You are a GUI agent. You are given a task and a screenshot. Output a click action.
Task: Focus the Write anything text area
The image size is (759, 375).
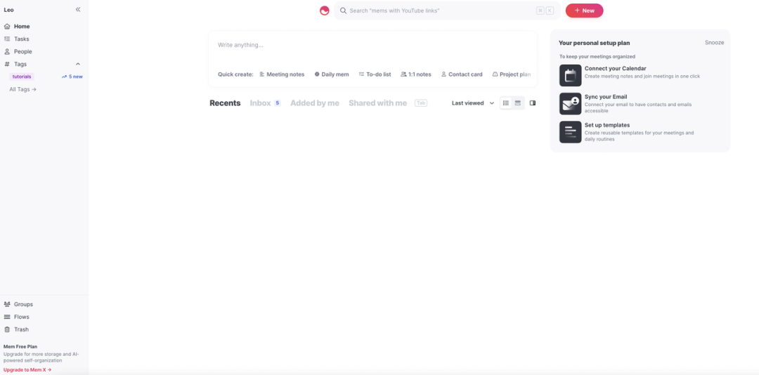pos(372,45)
